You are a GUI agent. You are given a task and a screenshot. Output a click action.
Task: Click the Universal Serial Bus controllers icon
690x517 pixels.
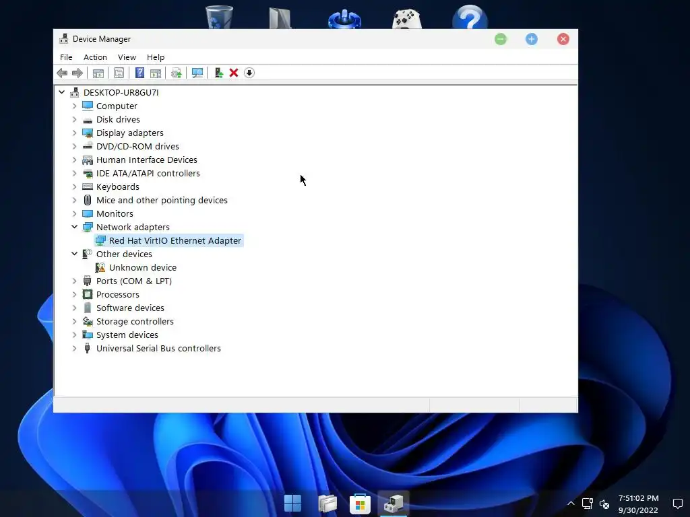[87, 348]
